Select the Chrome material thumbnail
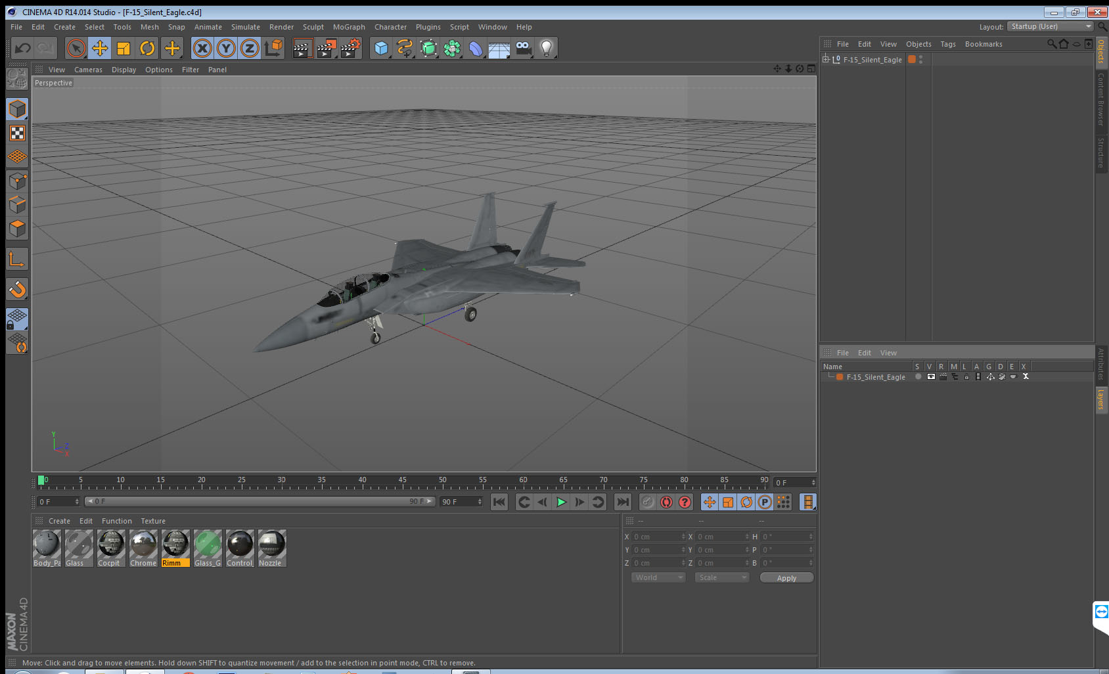 (143, 548)
